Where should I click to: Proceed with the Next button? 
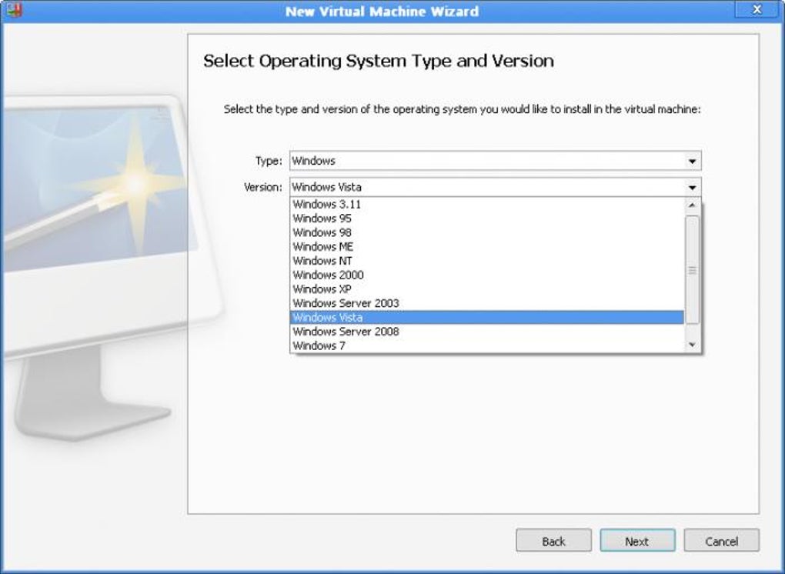(x=637, y=540)
